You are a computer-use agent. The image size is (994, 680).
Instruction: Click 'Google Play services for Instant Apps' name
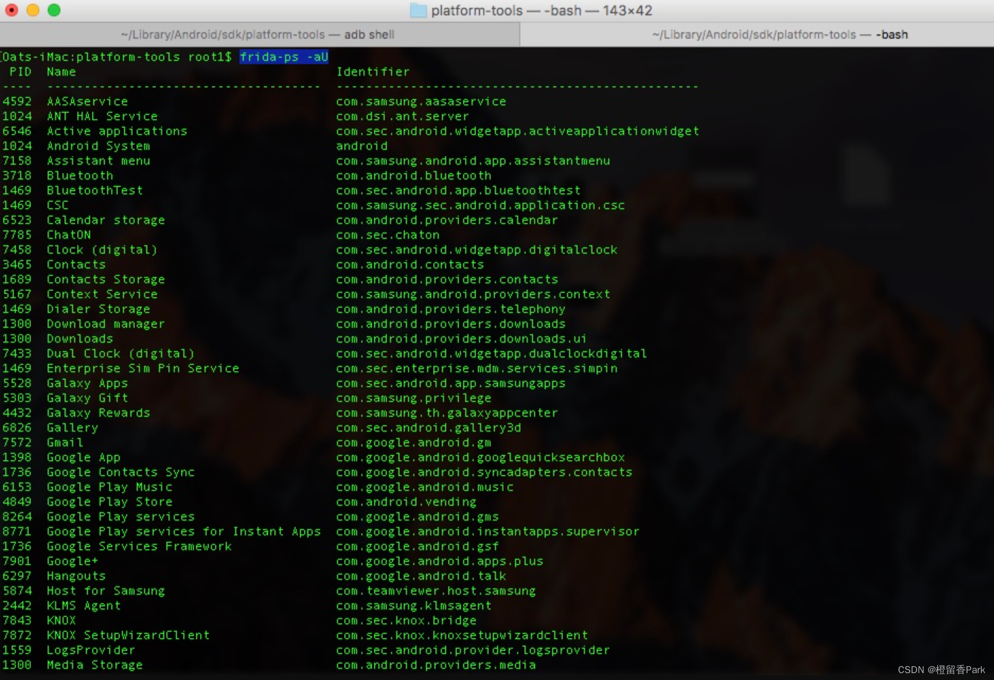click(x=184, y=531)
